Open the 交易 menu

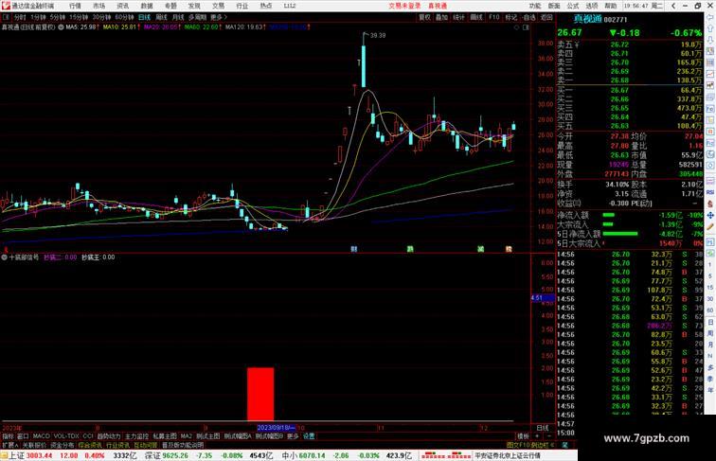(218, 6)
